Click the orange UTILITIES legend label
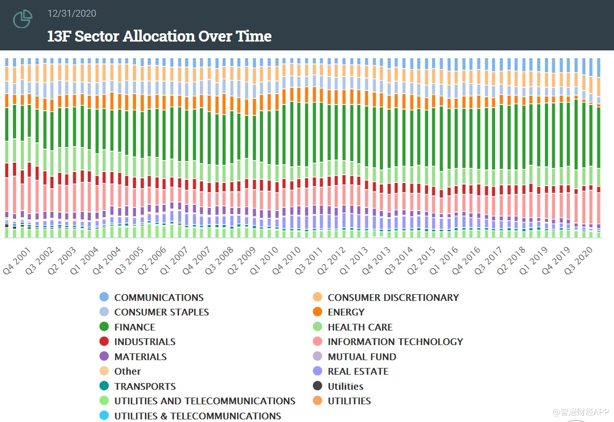The height and width of the screenshot is (422, 614). tap(349, 401)
